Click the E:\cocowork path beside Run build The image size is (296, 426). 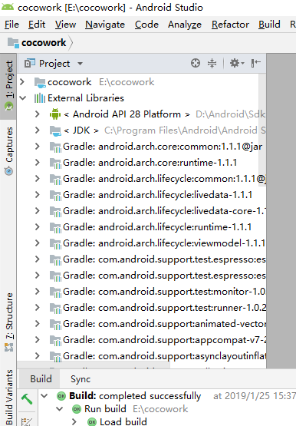pos(160,409)
